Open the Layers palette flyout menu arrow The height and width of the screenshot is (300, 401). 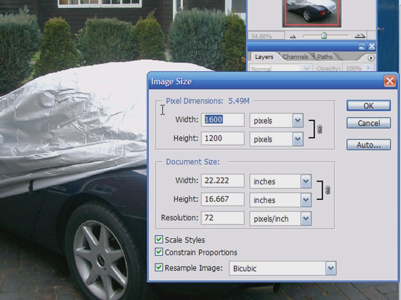(x=371, y=58)
